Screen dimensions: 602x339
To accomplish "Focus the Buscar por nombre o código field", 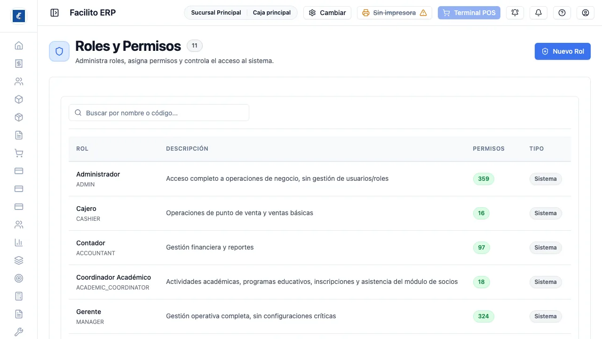I will pos(159,113).
